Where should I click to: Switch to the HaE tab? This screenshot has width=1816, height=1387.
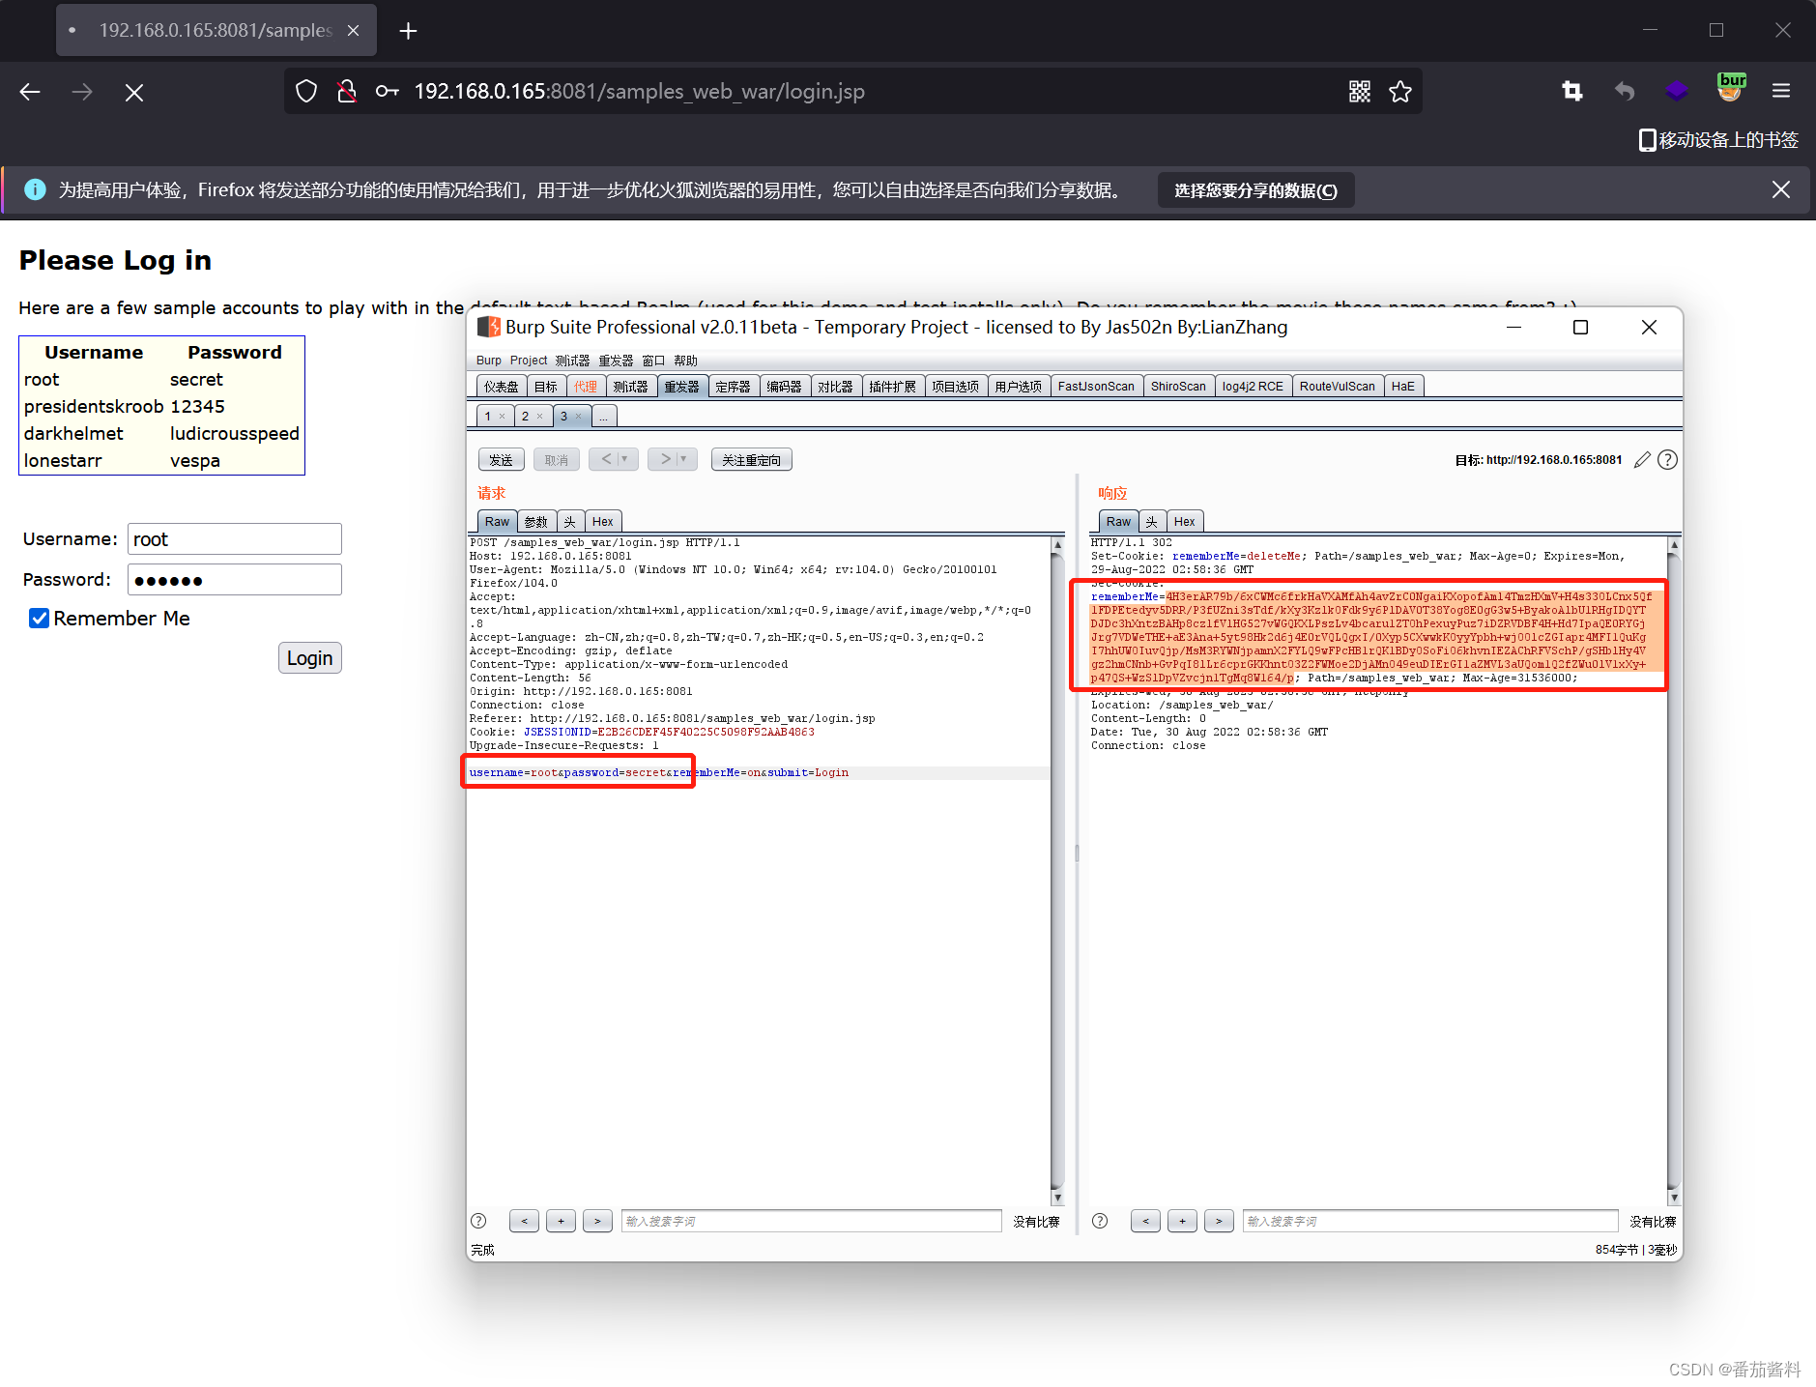(1403, 387)
